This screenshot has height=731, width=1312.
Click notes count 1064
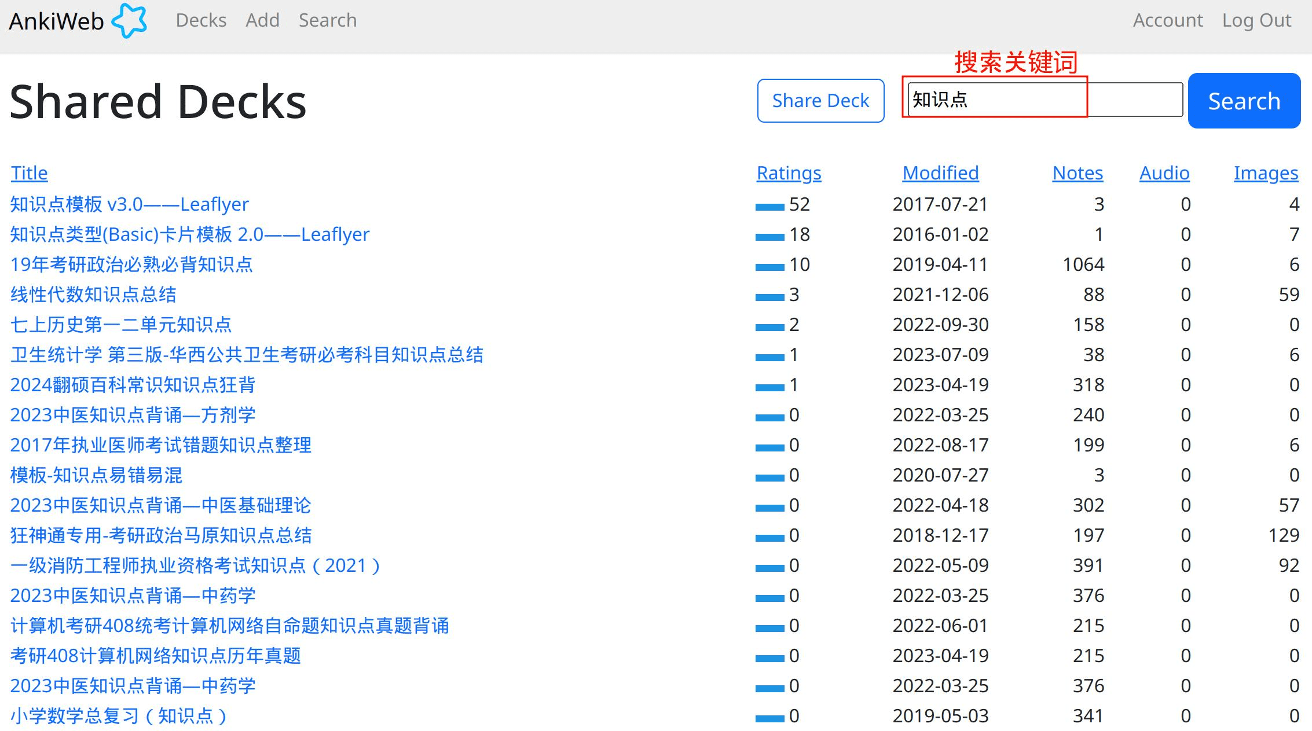click(1083, 265)
